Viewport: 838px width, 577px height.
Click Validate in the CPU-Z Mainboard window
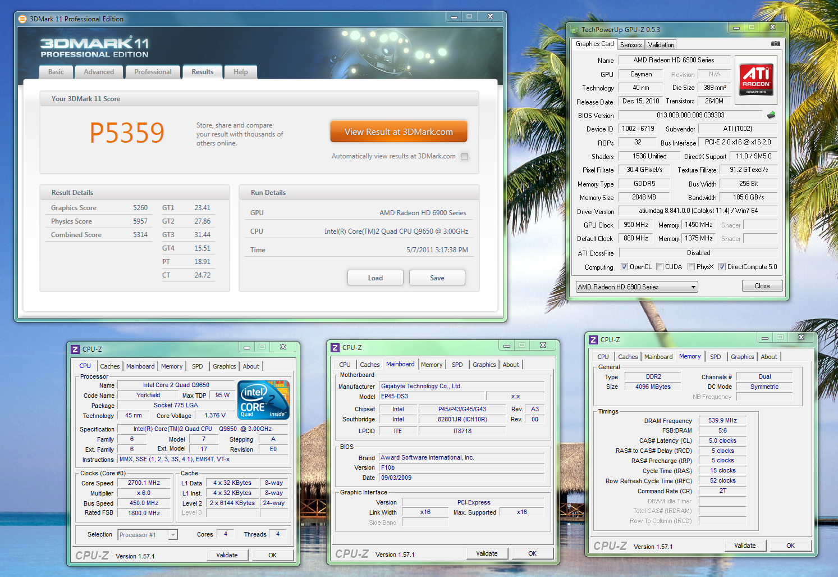coord(487,553)
